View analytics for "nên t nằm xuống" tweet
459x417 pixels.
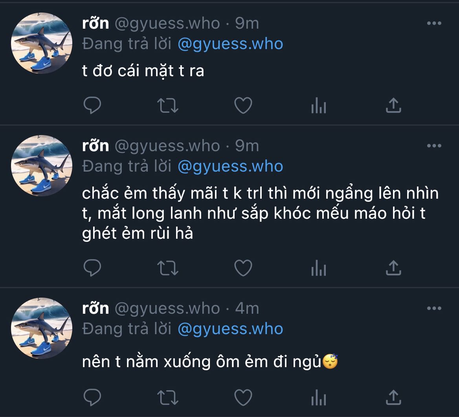[x=318, y=397]
